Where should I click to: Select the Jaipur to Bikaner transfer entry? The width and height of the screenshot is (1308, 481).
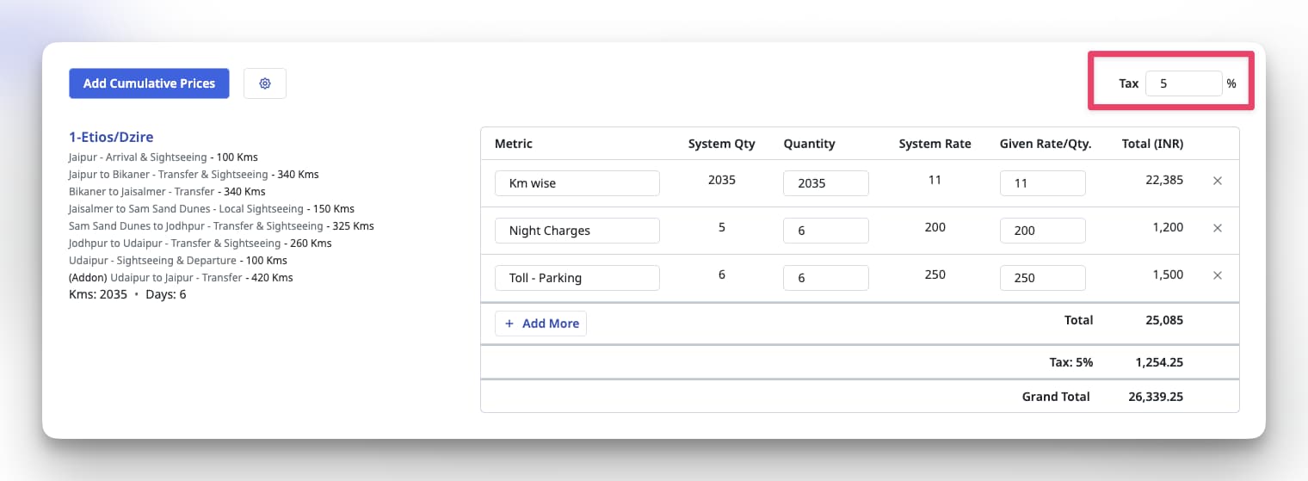194,175
